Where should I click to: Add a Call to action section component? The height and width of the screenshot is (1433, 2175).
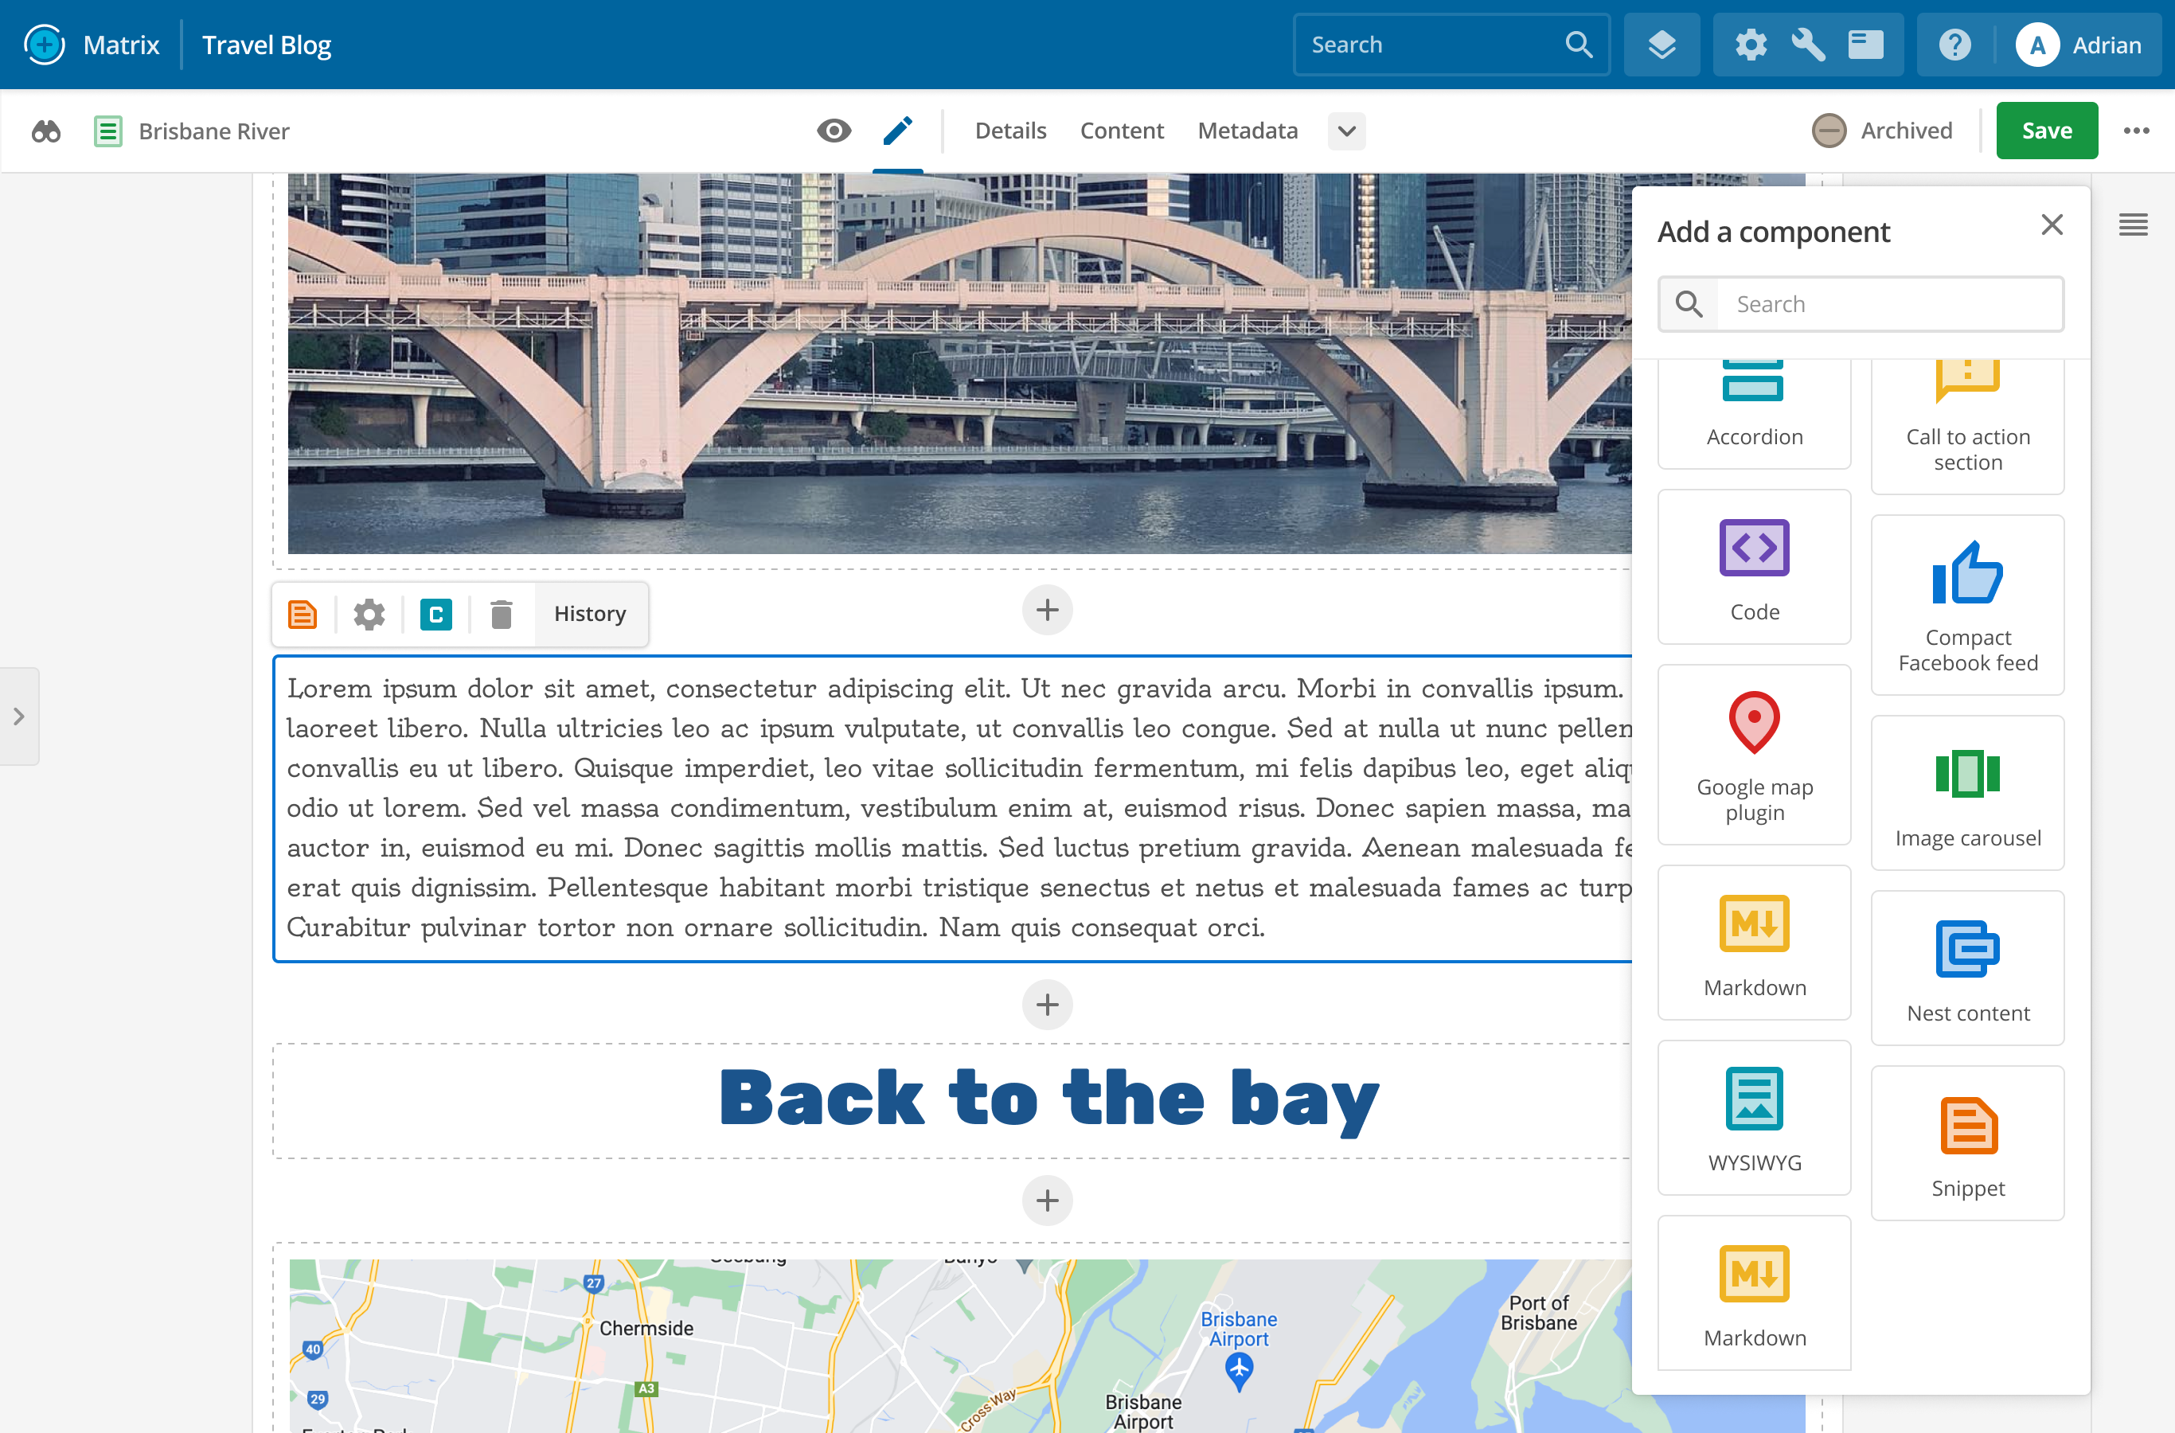[x=1967, y=426]
